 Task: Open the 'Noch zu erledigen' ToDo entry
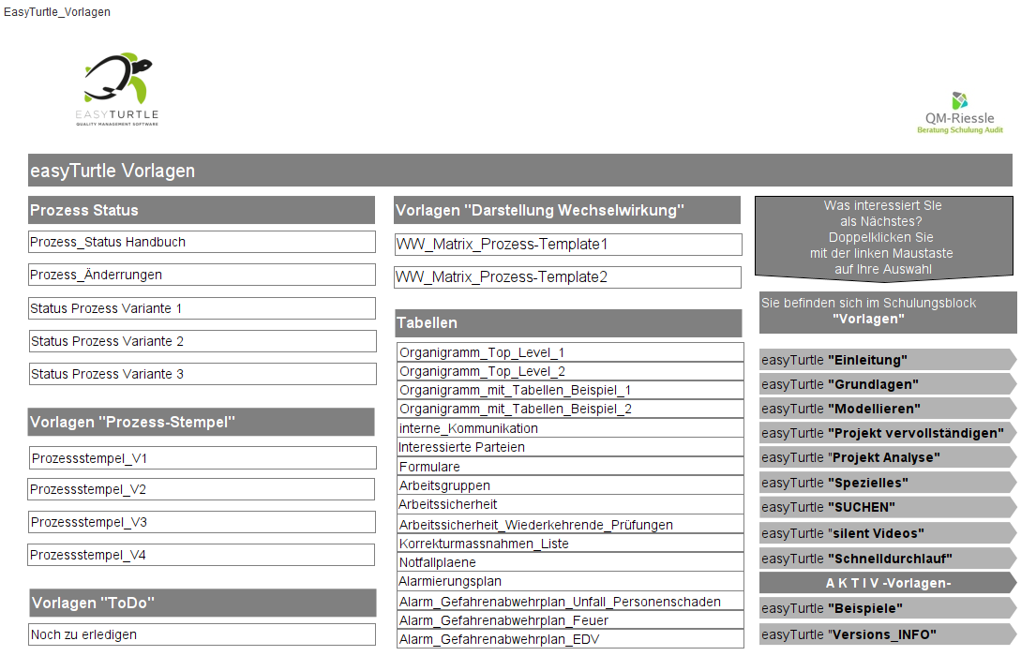203,634
